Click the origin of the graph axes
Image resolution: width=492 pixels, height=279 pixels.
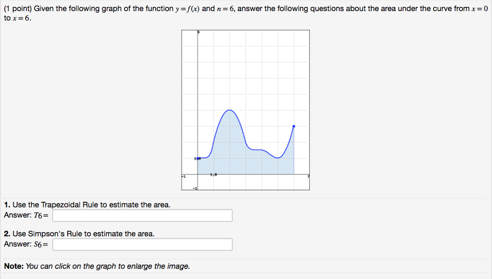[197, 174]
